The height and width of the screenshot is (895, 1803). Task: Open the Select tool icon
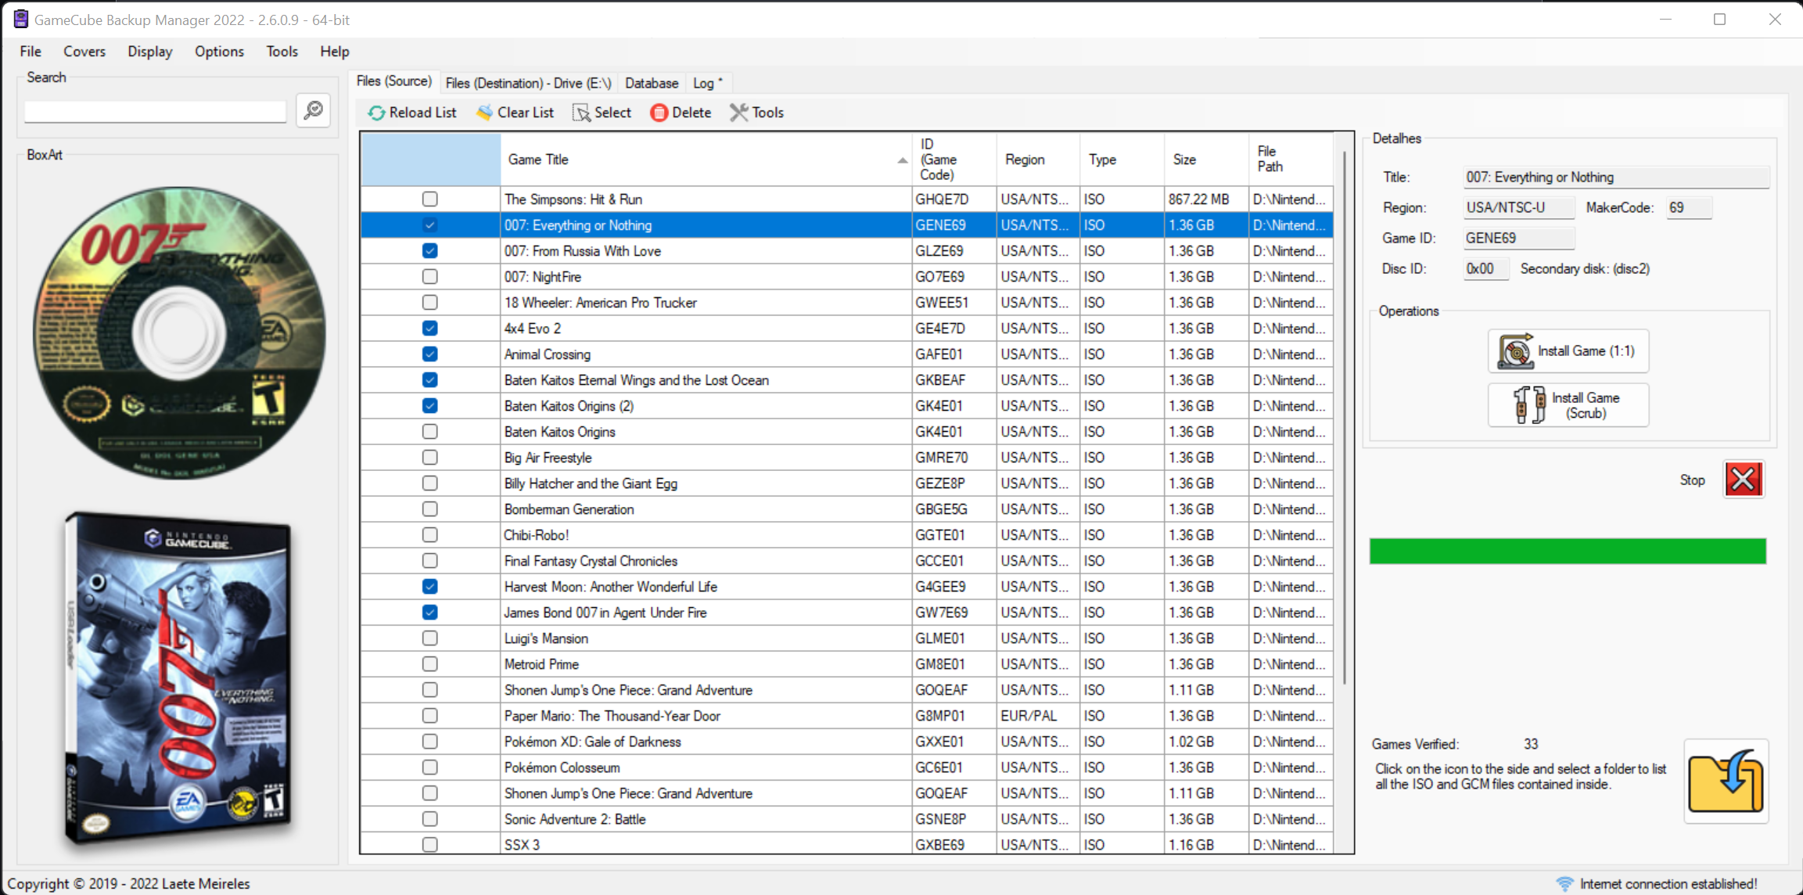pyautogui.click(x=580, y=112)
